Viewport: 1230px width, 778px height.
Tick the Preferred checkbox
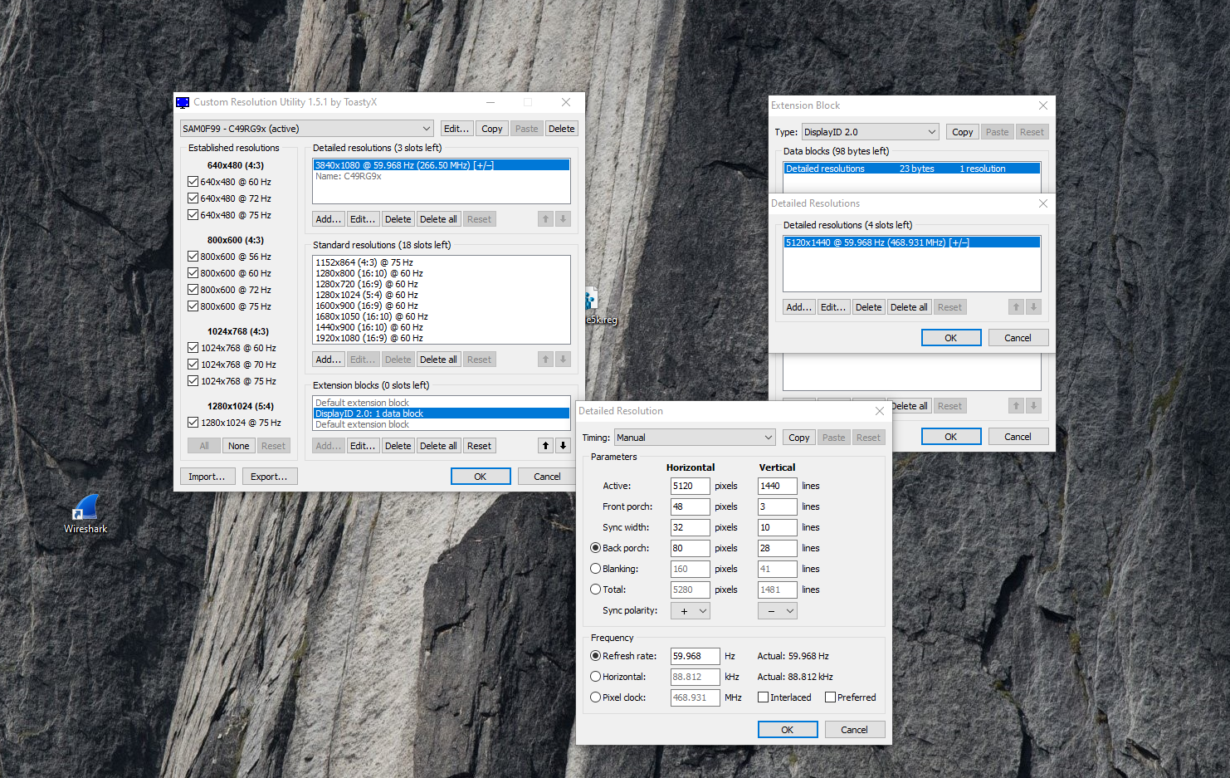pos(830,697)
